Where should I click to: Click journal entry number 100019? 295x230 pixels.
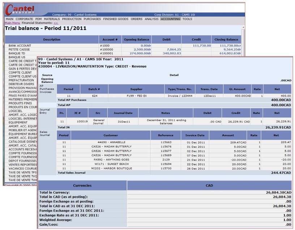click(x=82, y=121)
